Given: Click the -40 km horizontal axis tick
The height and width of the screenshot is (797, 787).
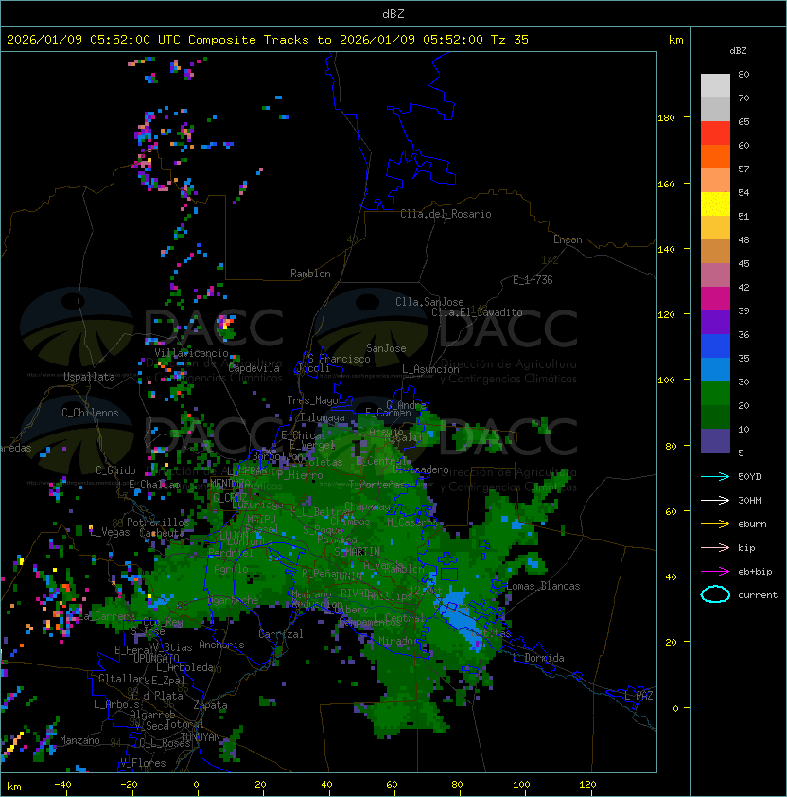Looking at the screenshot, I should coord(63,785).
